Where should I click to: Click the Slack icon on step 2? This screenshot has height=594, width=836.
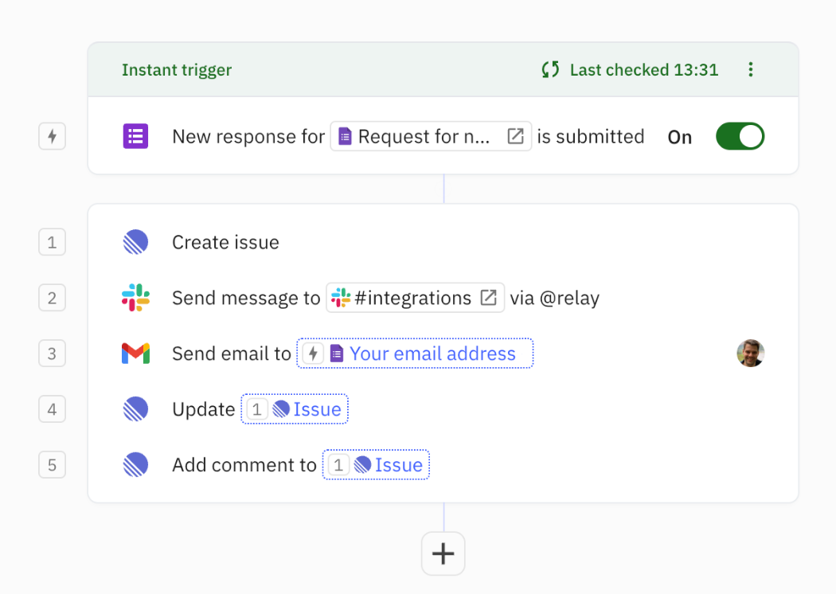point(135,298)
